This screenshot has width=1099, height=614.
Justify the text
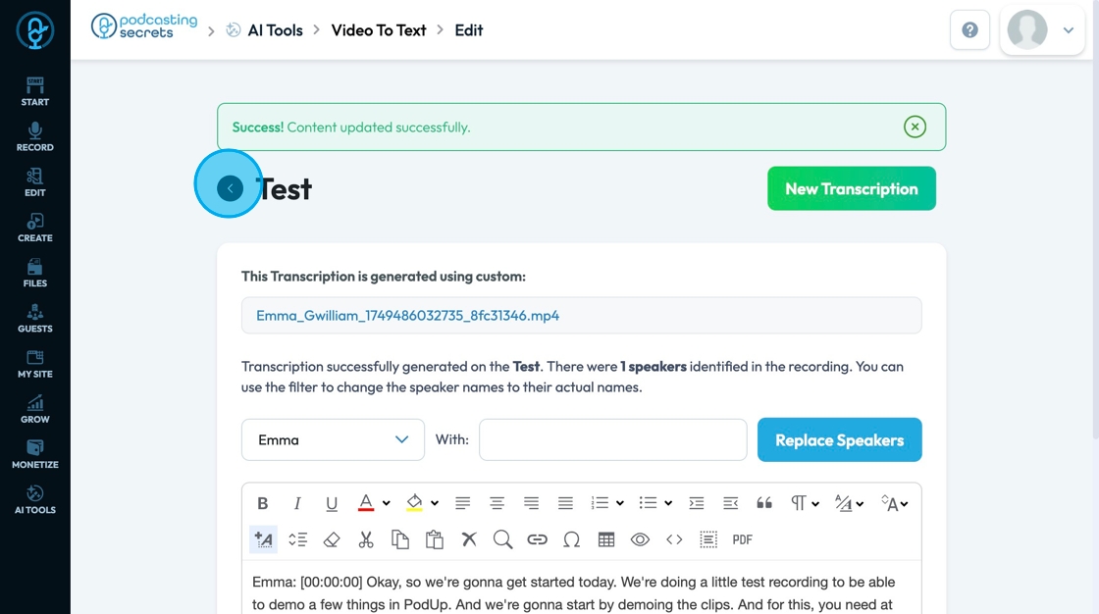coord(565,503)
